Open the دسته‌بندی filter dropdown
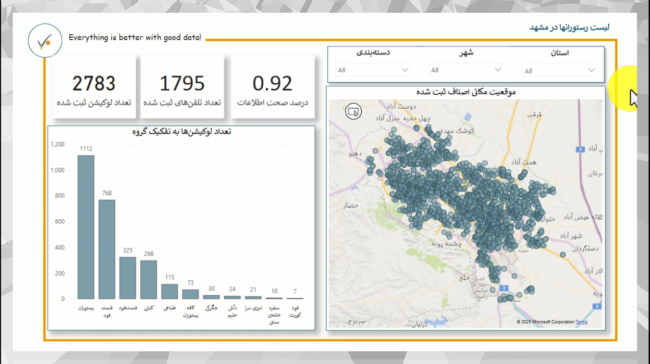 coord(373,70)
